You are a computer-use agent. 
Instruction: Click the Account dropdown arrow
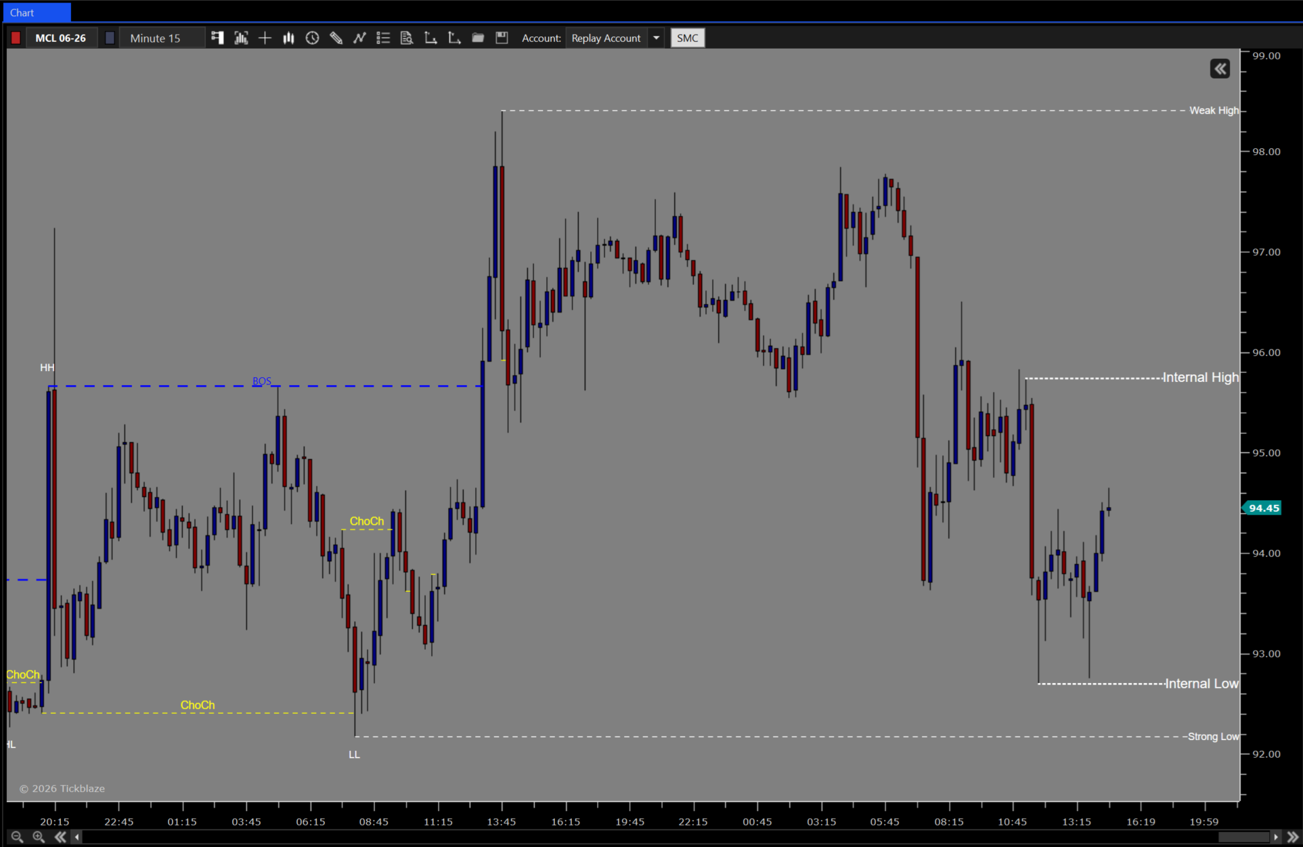(x=656, y=38)
